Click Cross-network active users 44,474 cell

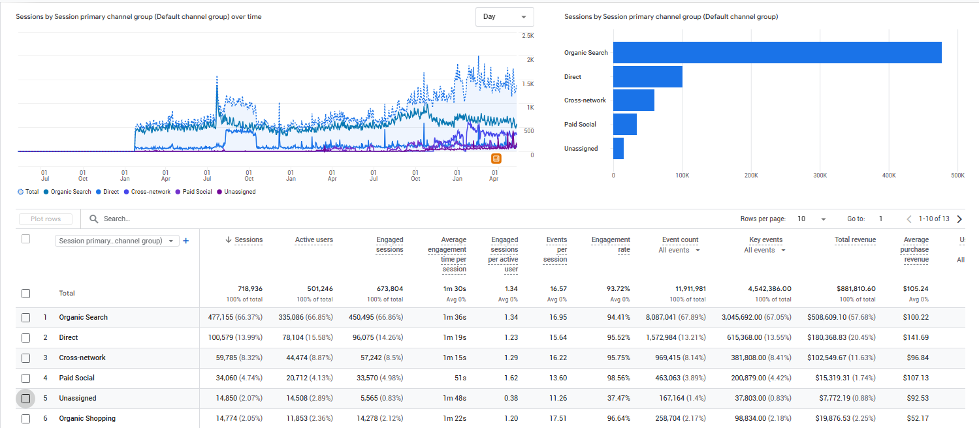tap(306, 358)
